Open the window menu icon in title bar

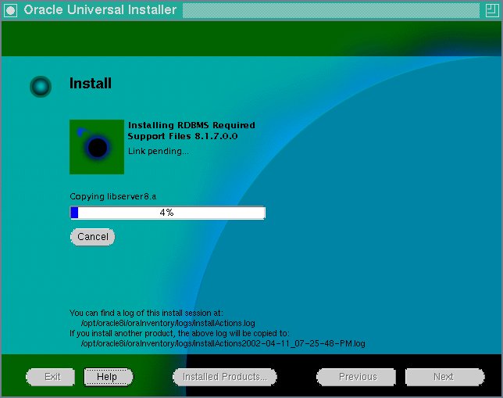[x=10, y=10]
